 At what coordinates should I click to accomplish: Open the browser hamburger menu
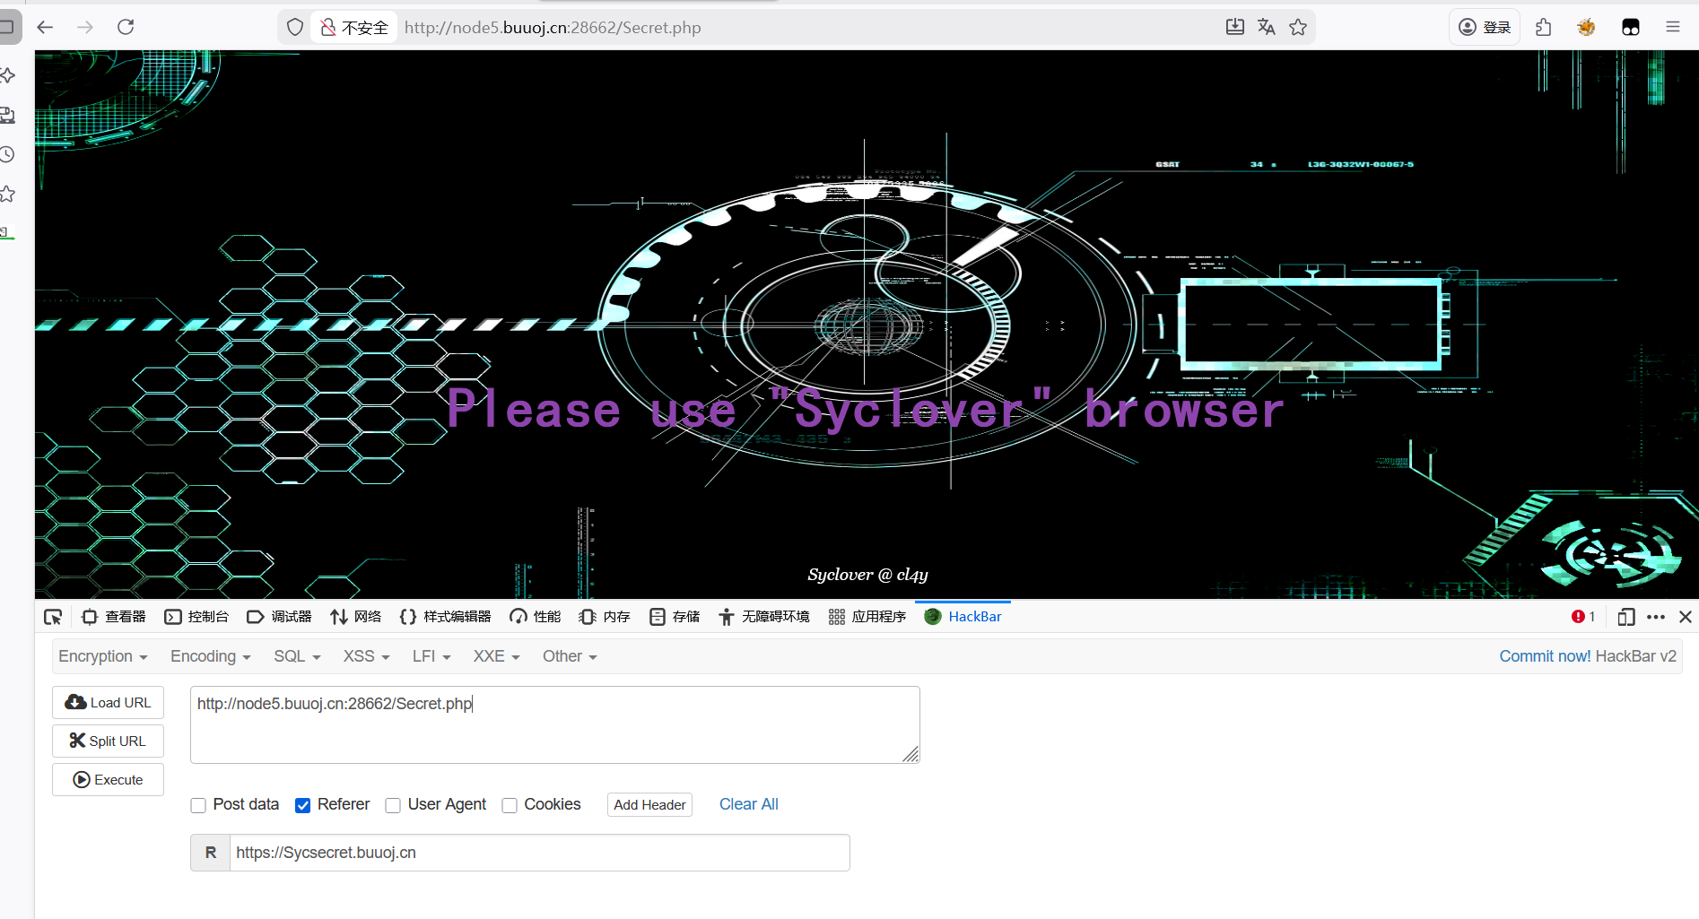coord(1672,27)
